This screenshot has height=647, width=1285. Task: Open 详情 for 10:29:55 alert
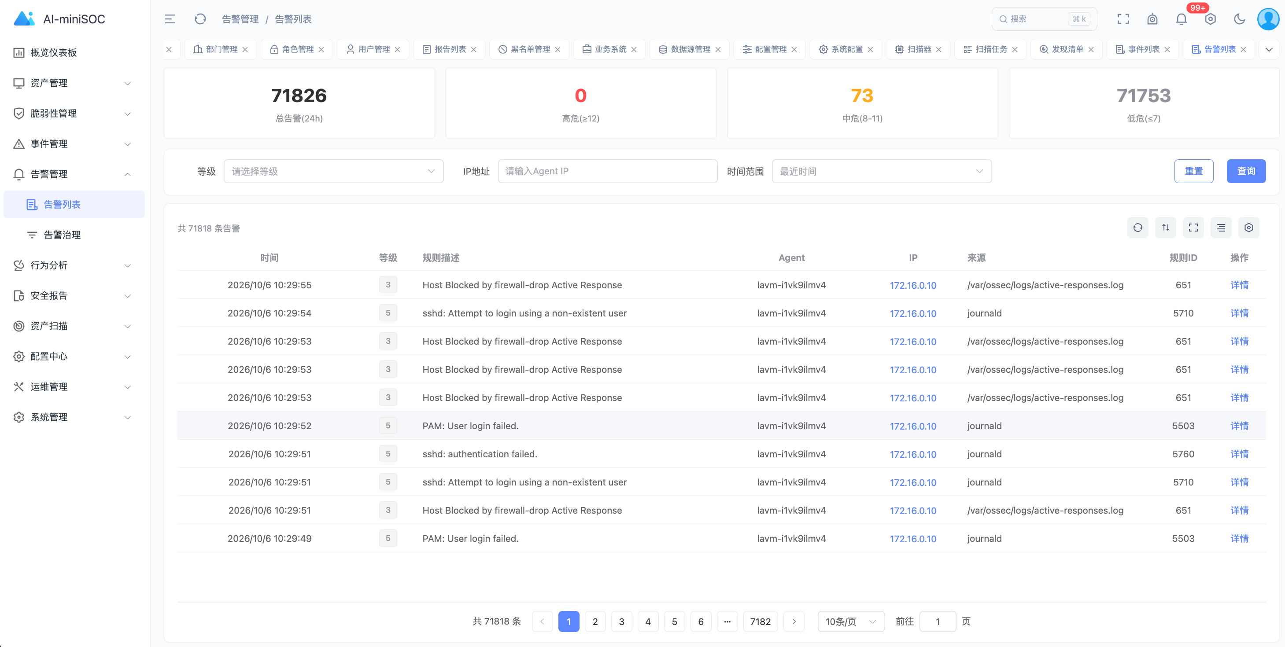click(x=1239, y=285)
